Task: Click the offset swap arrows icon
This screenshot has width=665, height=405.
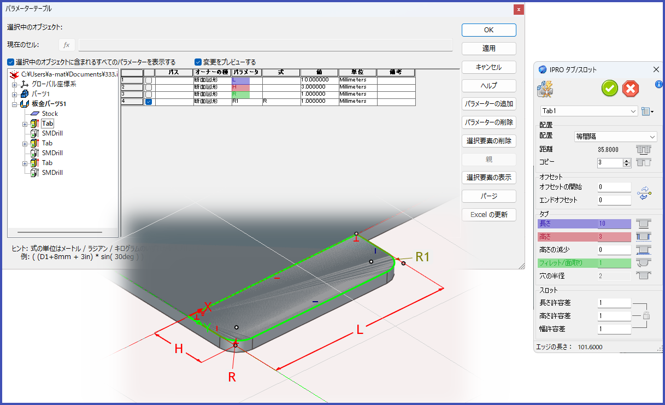Action: (x=645, y=193)
